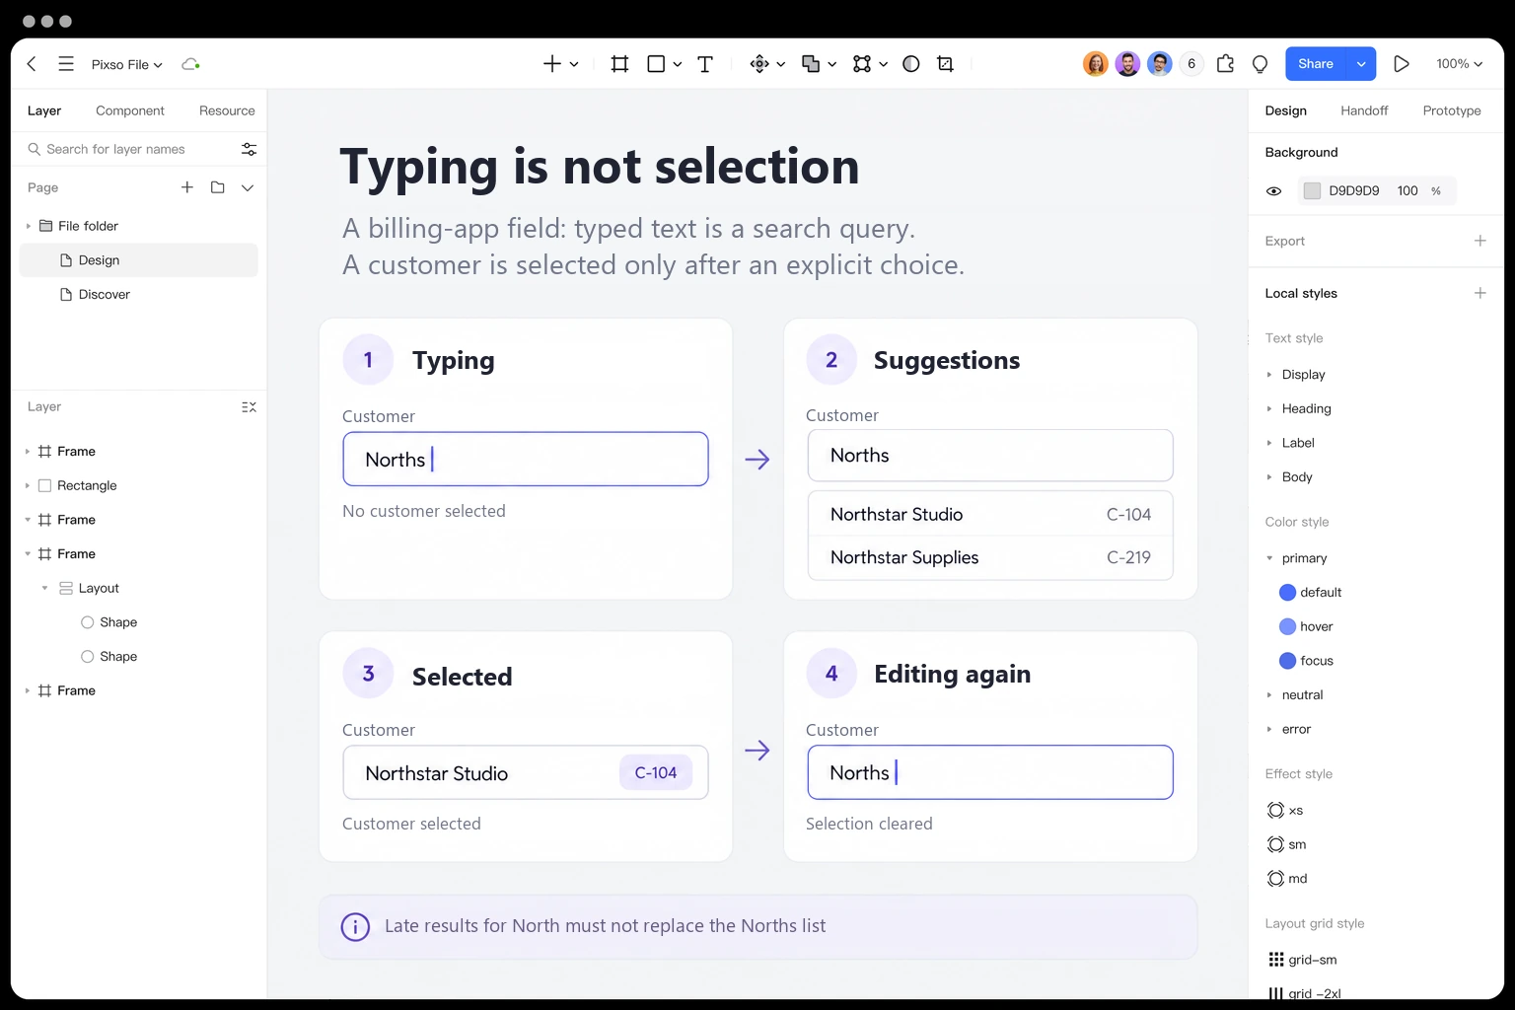Select the Text tool
1515x1010 pixels.
click(x=705, y=64)
